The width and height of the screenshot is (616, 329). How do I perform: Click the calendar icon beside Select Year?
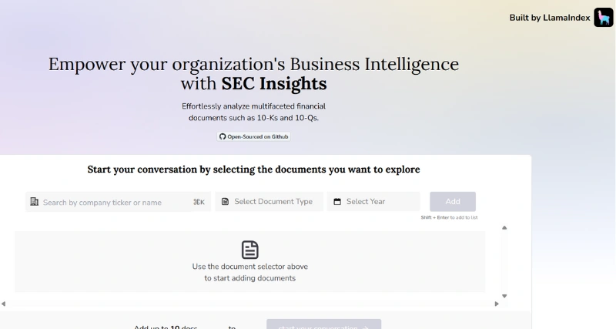pyautogui.click(x=336, y=202)
